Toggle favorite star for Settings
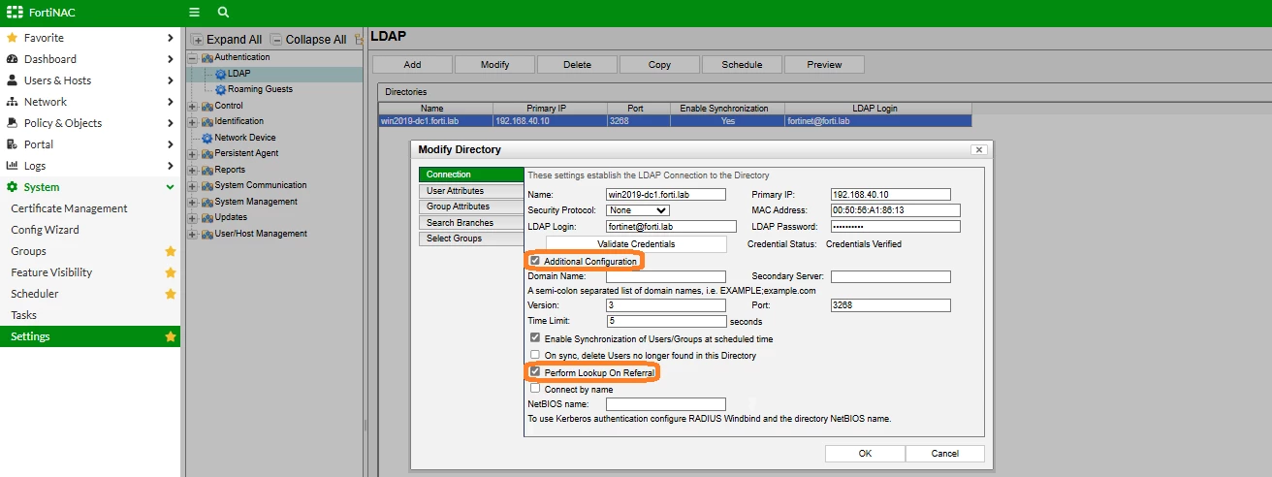Screen dimensions: 1272x477 pyautogui.click(x=171, y=336)
